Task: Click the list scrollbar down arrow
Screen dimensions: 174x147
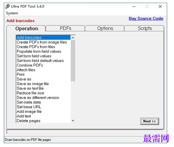Action: point(73,121)
